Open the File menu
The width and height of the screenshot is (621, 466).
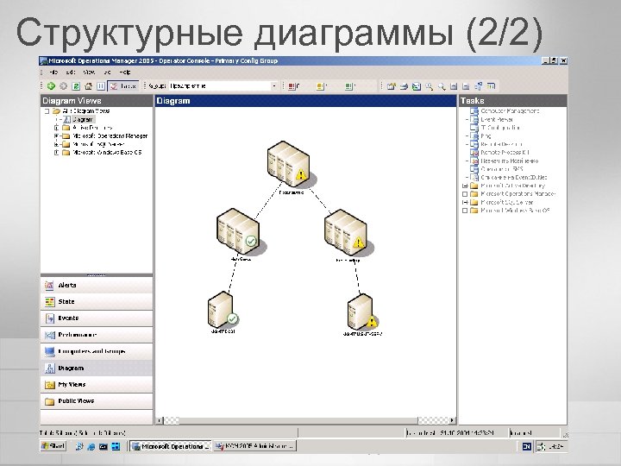(53, 72)
